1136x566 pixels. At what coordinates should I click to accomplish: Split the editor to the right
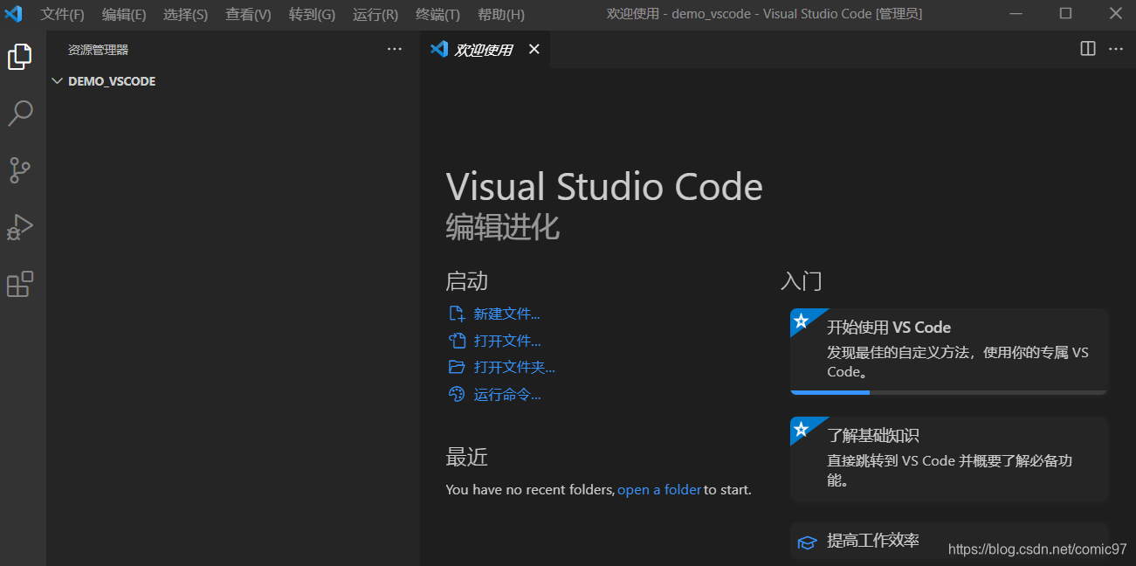coord(1088,49)
